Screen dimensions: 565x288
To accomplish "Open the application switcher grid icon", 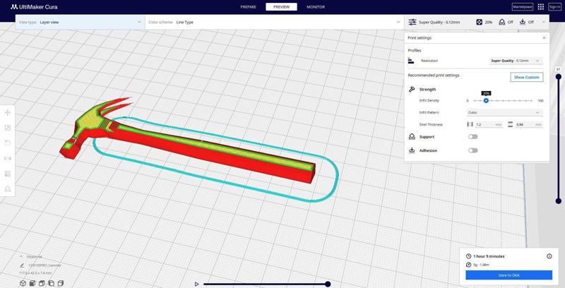I will coord(540,7).
